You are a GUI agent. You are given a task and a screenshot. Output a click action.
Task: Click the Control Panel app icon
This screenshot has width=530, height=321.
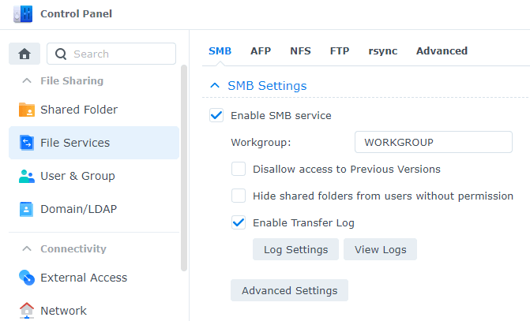23,13
